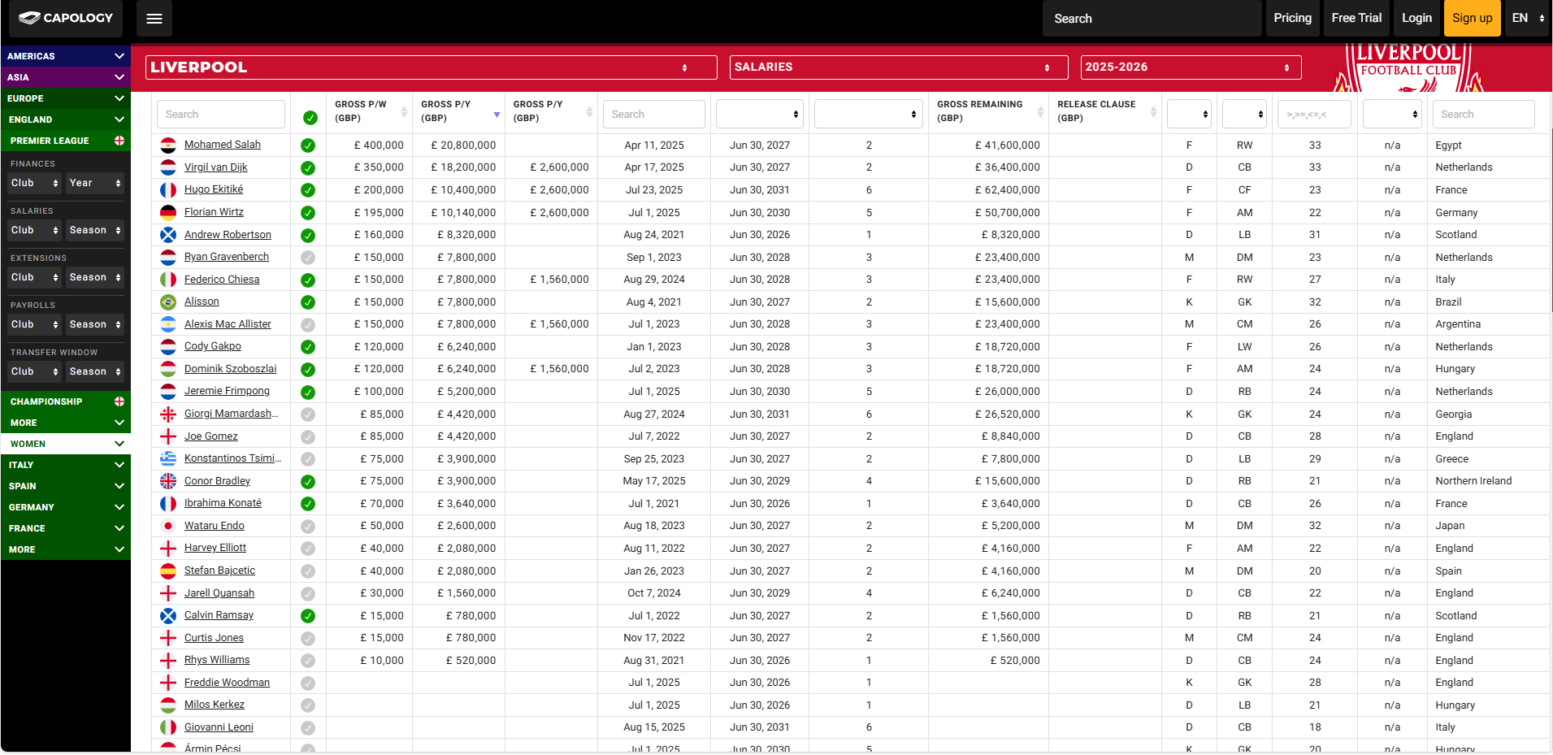Image resolution: width=1553 pixels, height=755 pixels.
Task: Select England in the sidebar
Action: 66,119
